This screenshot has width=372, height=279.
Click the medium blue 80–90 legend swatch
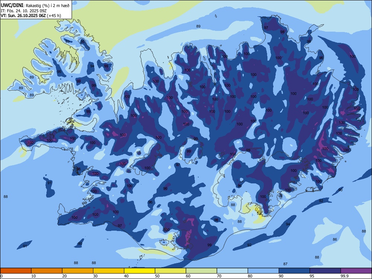pyautogui.click(x=263, y=271)
